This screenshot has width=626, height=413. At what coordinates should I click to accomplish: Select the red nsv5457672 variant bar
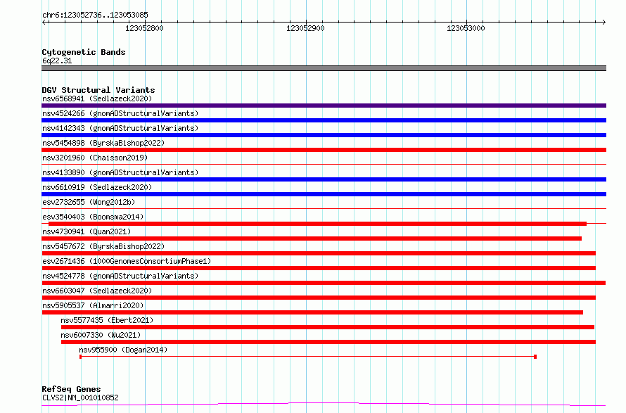[x=319, y=253]
